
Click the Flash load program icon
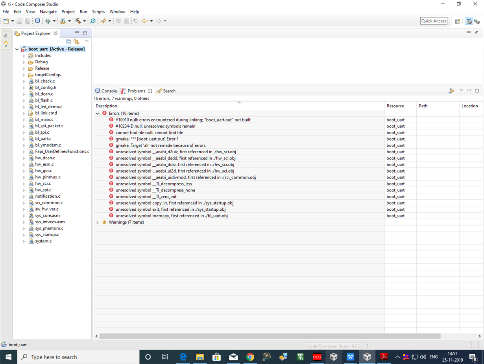(63, 21)
